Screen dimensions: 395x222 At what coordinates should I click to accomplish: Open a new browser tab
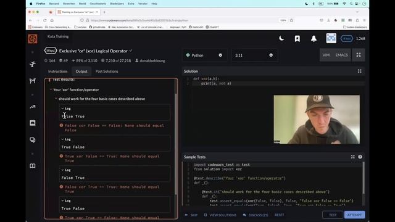click(x=104, y=12)
